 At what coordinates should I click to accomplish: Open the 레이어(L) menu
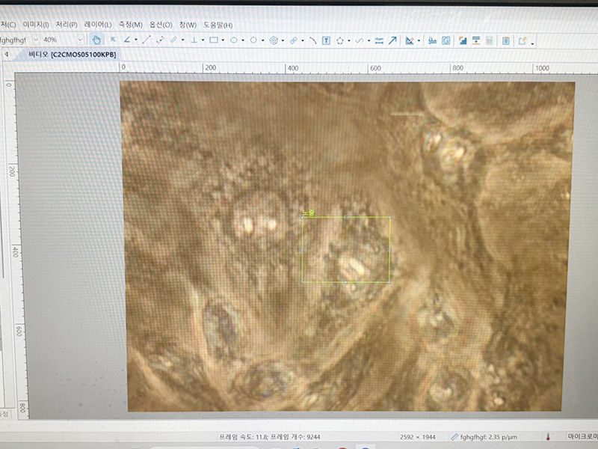99,25
